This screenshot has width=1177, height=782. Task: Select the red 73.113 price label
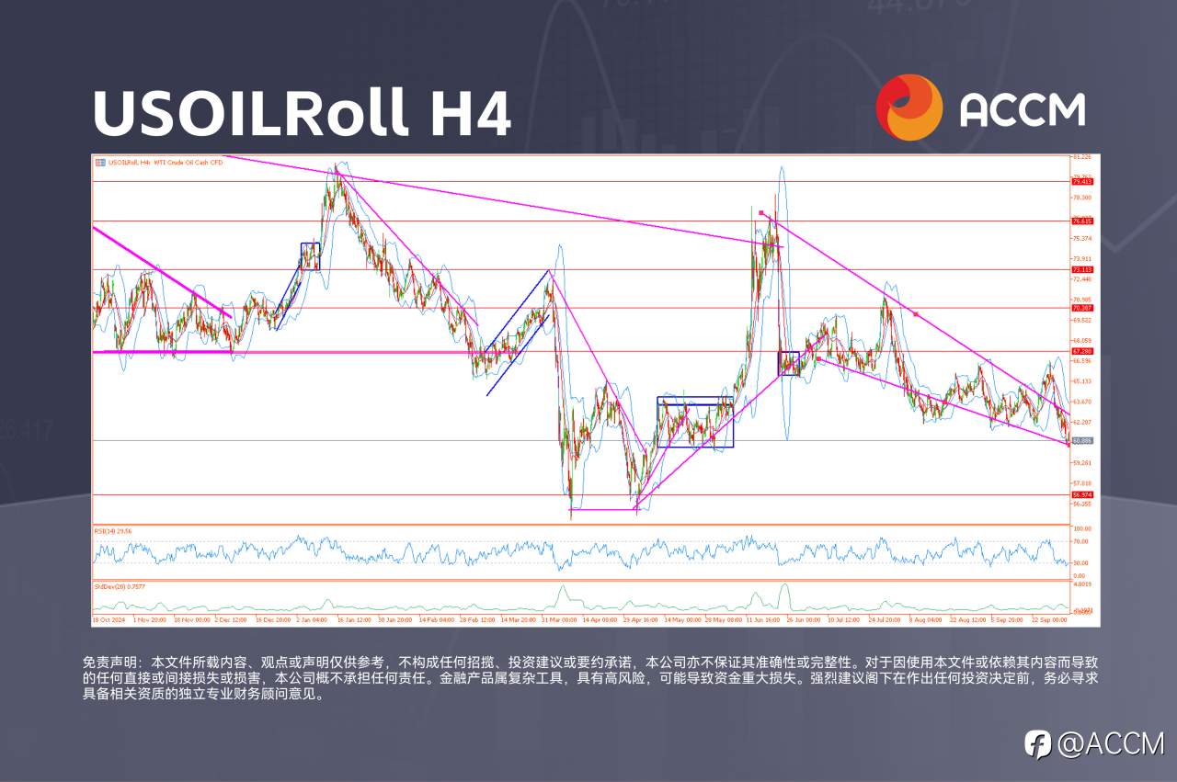point(1081,270)
